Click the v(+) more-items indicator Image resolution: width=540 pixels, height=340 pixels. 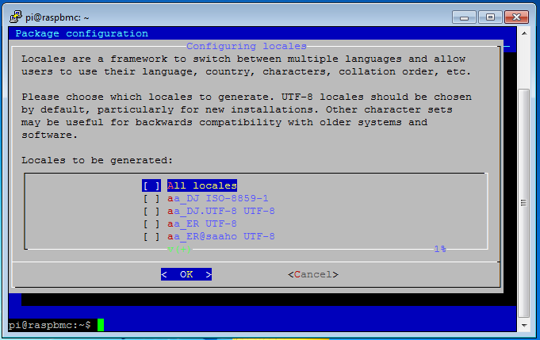click(x=179, y=249)
